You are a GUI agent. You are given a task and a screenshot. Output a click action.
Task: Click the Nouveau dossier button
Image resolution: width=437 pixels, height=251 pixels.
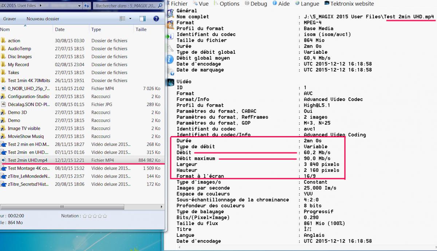click(x=43, y=19)
